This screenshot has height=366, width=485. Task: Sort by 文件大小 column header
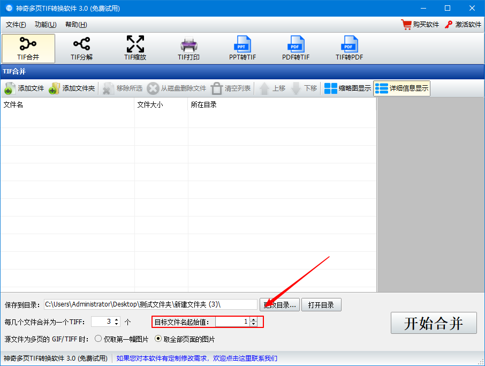[x=161, y=104]
